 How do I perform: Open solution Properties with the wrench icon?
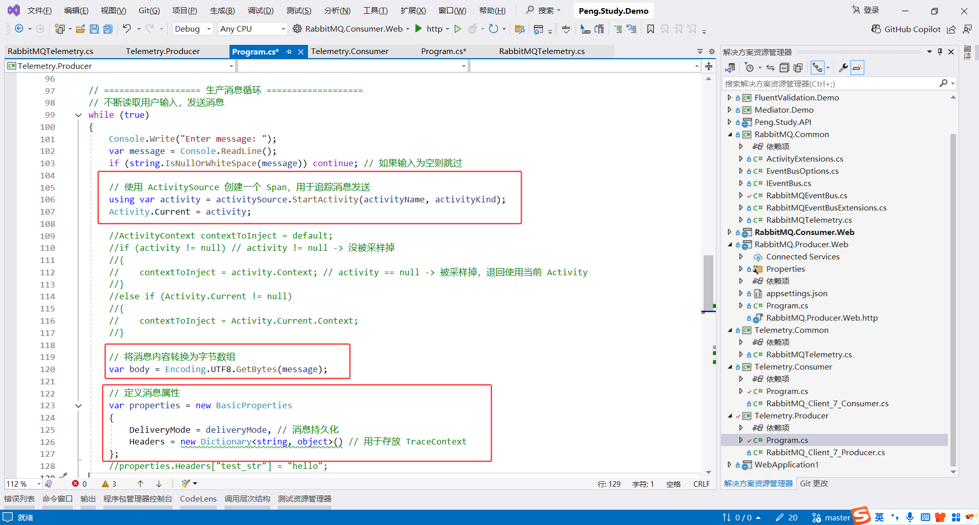[843, 68]
